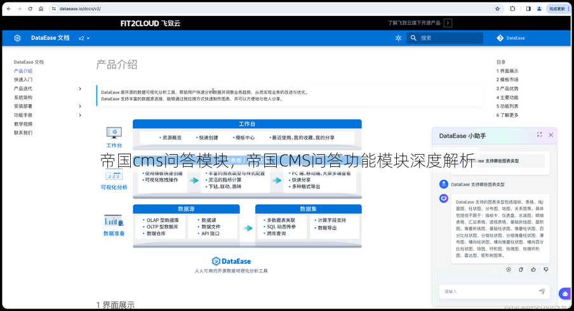Screen dimensions: 574x311
Task: Click the 可视化分析 icon in the diagram
Action: point(114,175)
